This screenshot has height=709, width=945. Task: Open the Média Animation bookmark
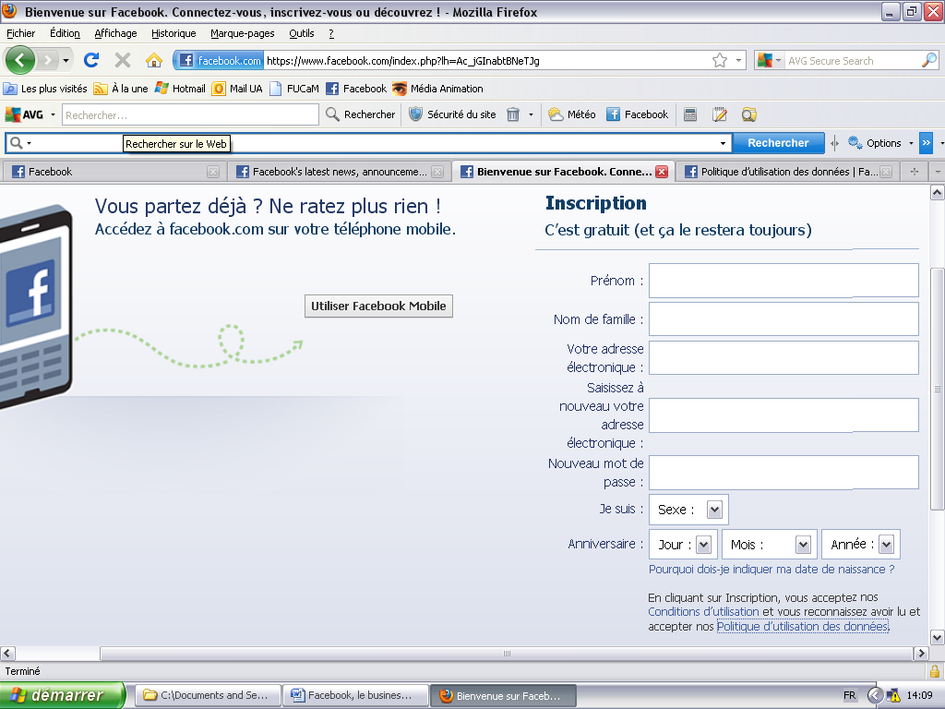[437, 89]
